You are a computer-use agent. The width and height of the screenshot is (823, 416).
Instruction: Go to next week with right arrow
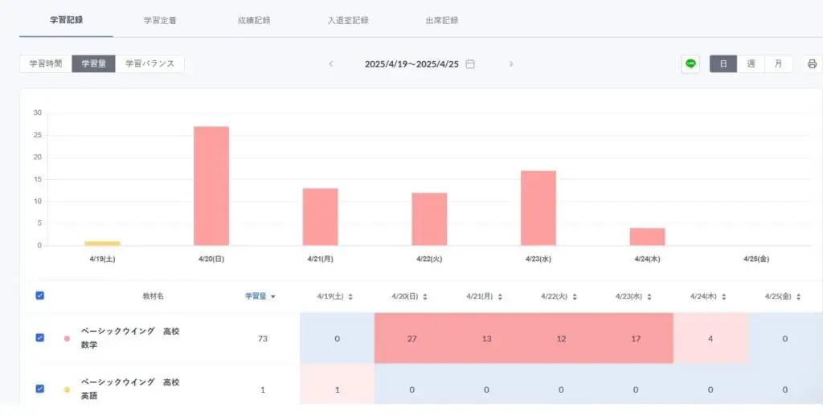click(x=511, y=64)
